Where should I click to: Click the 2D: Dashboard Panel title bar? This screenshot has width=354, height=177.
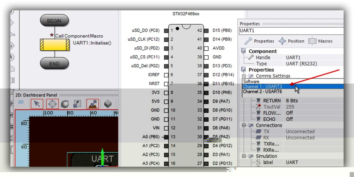[x=66, y=95]
